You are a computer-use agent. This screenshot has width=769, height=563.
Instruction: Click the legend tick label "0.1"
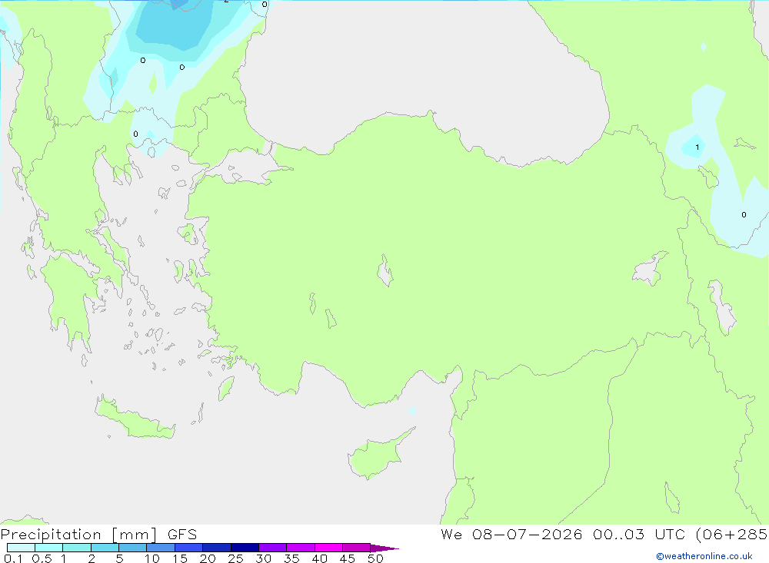[13, 558]
